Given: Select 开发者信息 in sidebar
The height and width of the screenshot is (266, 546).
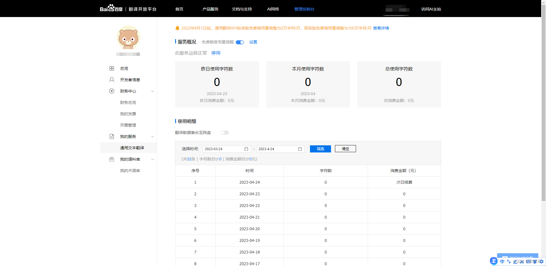Looking at the screenshot, I should coord(130,80).
